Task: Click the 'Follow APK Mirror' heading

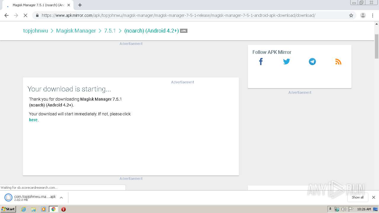Action: coord(272,52)
